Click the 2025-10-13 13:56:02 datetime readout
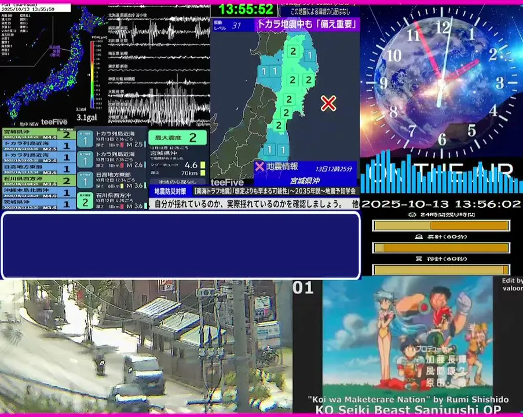523x417 pixels. coord(441,203)
